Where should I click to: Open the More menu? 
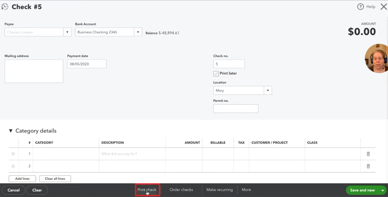(x=246, y=190)
